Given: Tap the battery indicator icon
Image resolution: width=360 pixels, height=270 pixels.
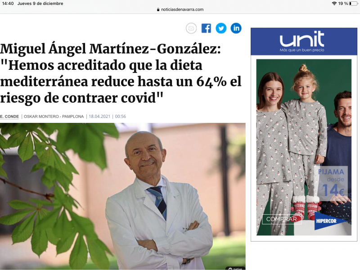Looking at the screenshot, I should pos(353,4).
